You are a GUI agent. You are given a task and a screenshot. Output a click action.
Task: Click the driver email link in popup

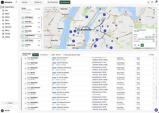coord(146,39)
